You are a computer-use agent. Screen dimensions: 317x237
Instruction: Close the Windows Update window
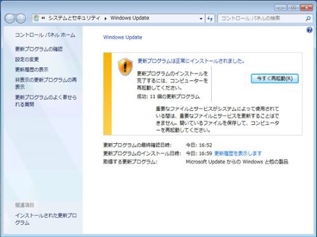tap(307, 8)
